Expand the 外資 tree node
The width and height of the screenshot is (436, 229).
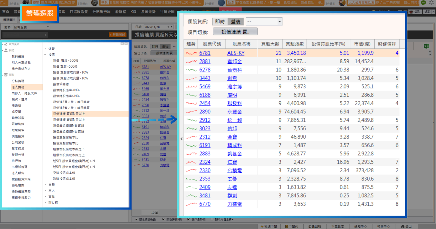tap(45, 49)
